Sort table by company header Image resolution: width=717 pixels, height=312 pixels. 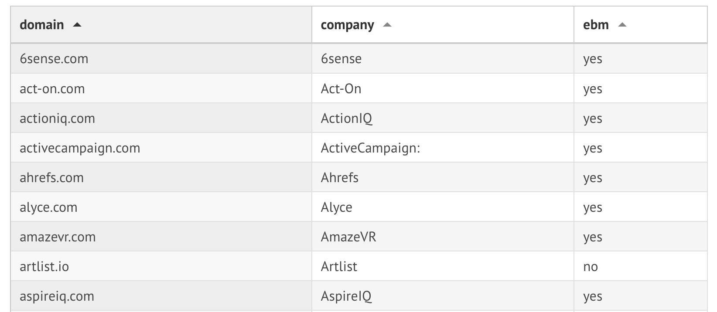coord(347,25)
